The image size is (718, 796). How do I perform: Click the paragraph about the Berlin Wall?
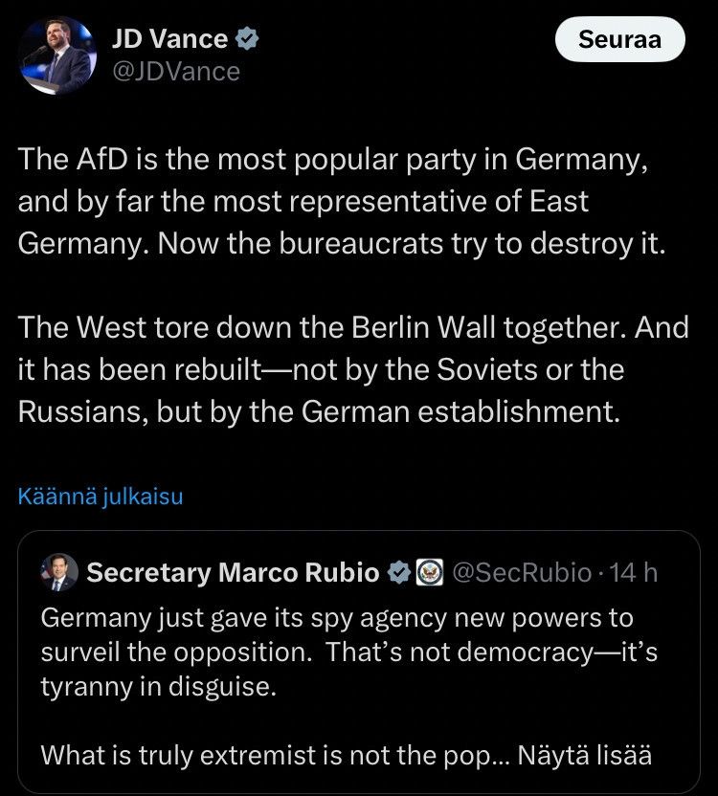click(353, 369)
